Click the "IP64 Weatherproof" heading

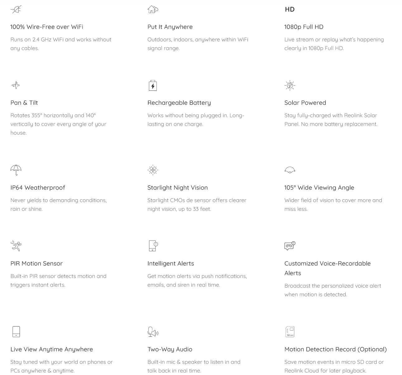click(38, 187)
